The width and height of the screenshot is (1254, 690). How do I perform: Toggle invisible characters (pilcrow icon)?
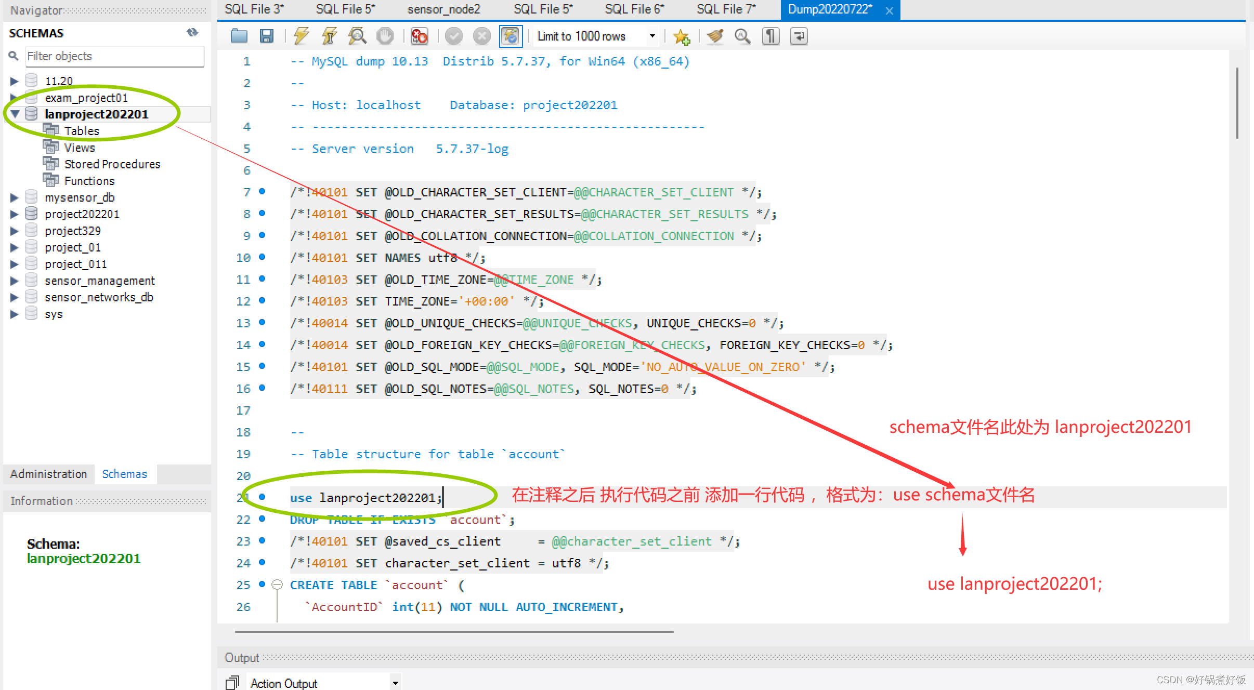coord(770,36)
